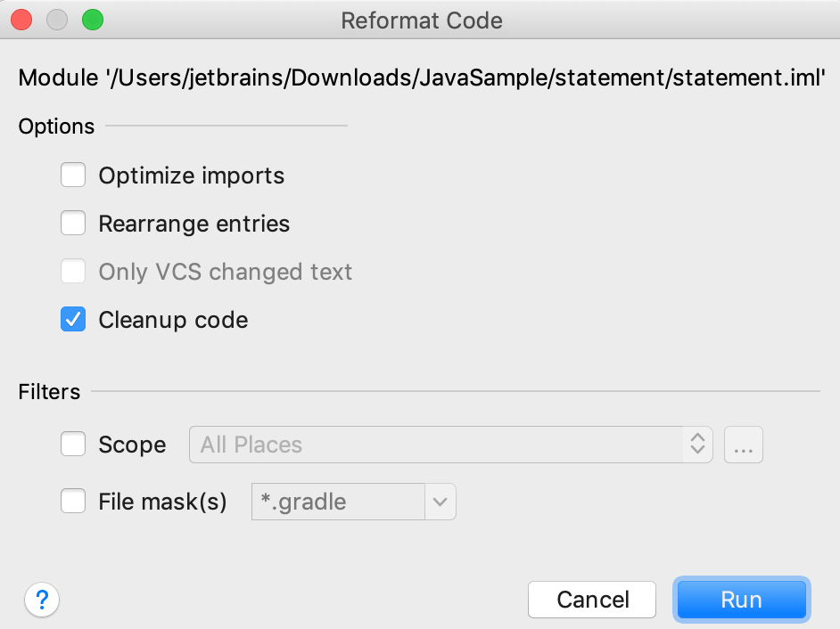The image size is (840, 629).
Task: Click the green zoom window button
Action: pos(93,20)
